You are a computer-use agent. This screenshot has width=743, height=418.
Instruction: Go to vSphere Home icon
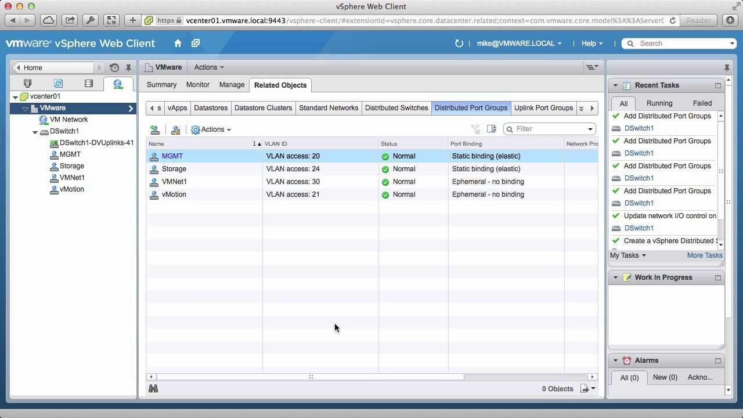coord(178,44)
